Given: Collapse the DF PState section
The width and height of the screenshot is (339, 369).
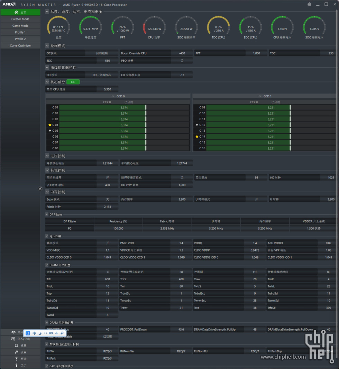Looking at the screenshot, I should 47,214.
